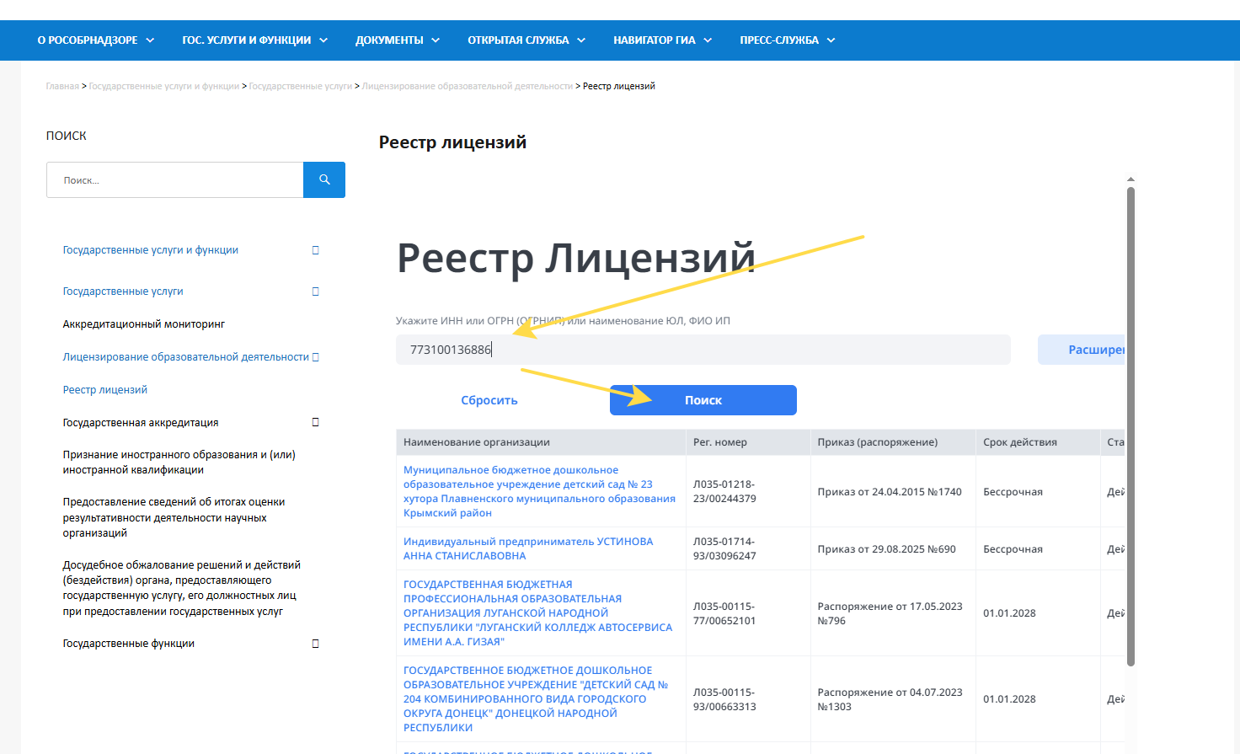Click the blue magnifier search icon

click(x=324, y=180)
